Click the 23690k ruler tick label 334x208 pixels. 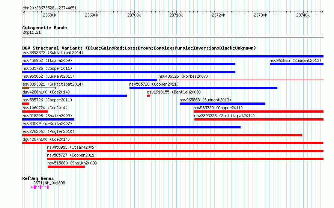(92, 15)
